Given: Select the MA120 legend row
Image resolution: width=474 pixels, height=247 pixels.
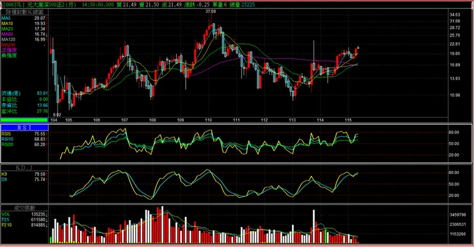Looking at the screenshot, I should (24, 40).
